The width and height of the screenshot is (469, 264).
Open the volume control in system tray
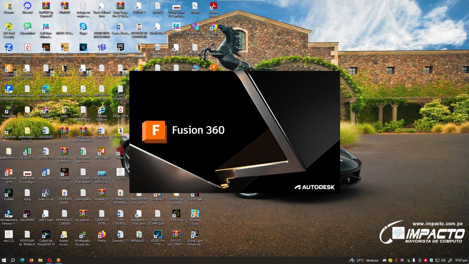click(x=443, y=260)
